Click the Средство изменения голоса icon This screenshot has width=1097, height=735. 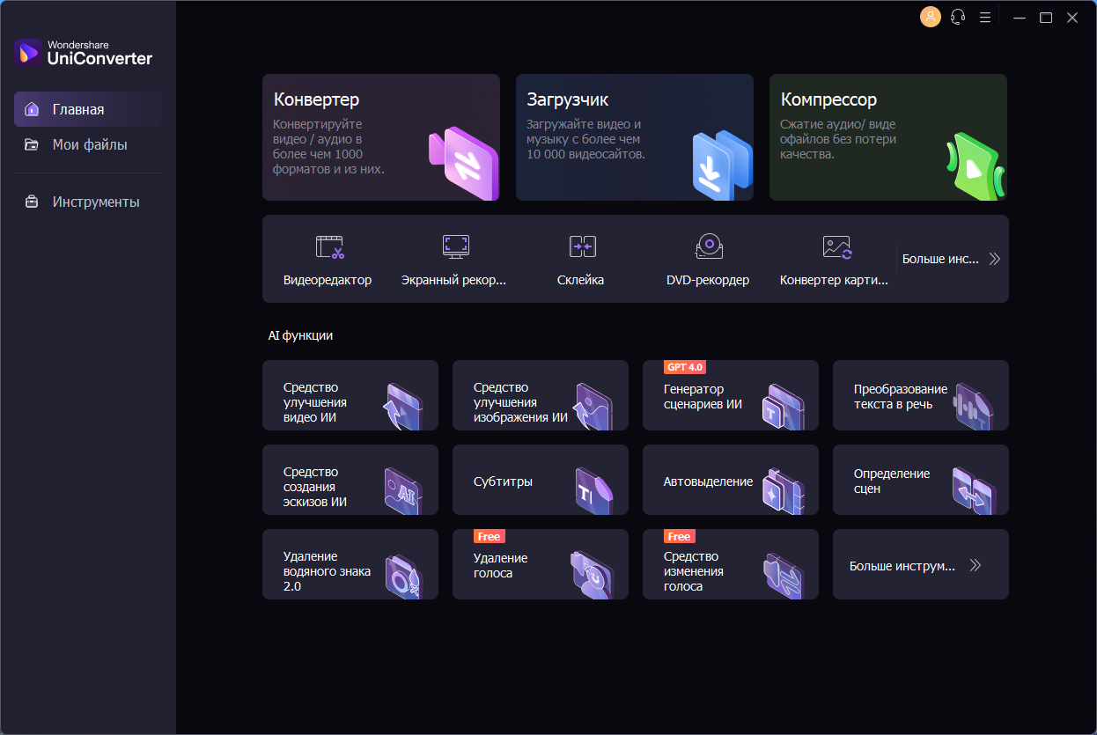[x=783, y=576]
